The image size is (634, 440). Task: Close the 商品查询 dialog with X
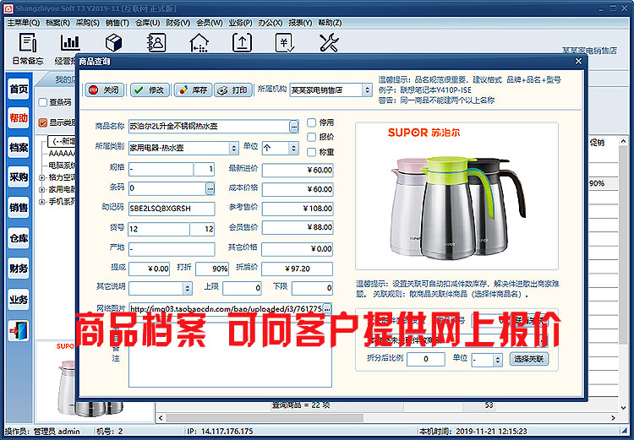(578, 61)
